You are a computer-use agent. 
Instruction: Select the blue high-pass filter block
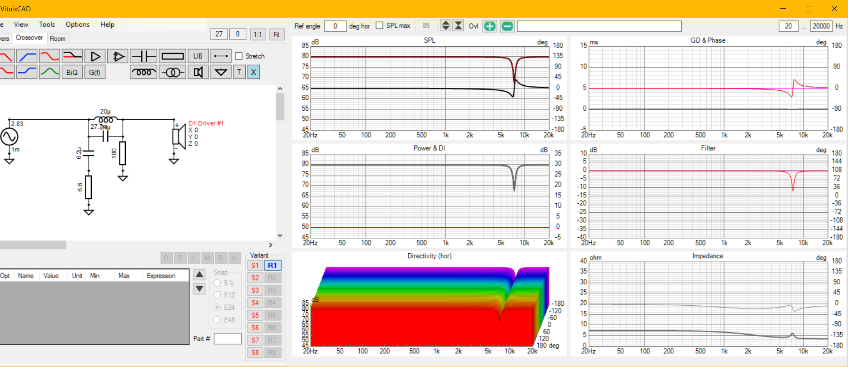(27, 56)
